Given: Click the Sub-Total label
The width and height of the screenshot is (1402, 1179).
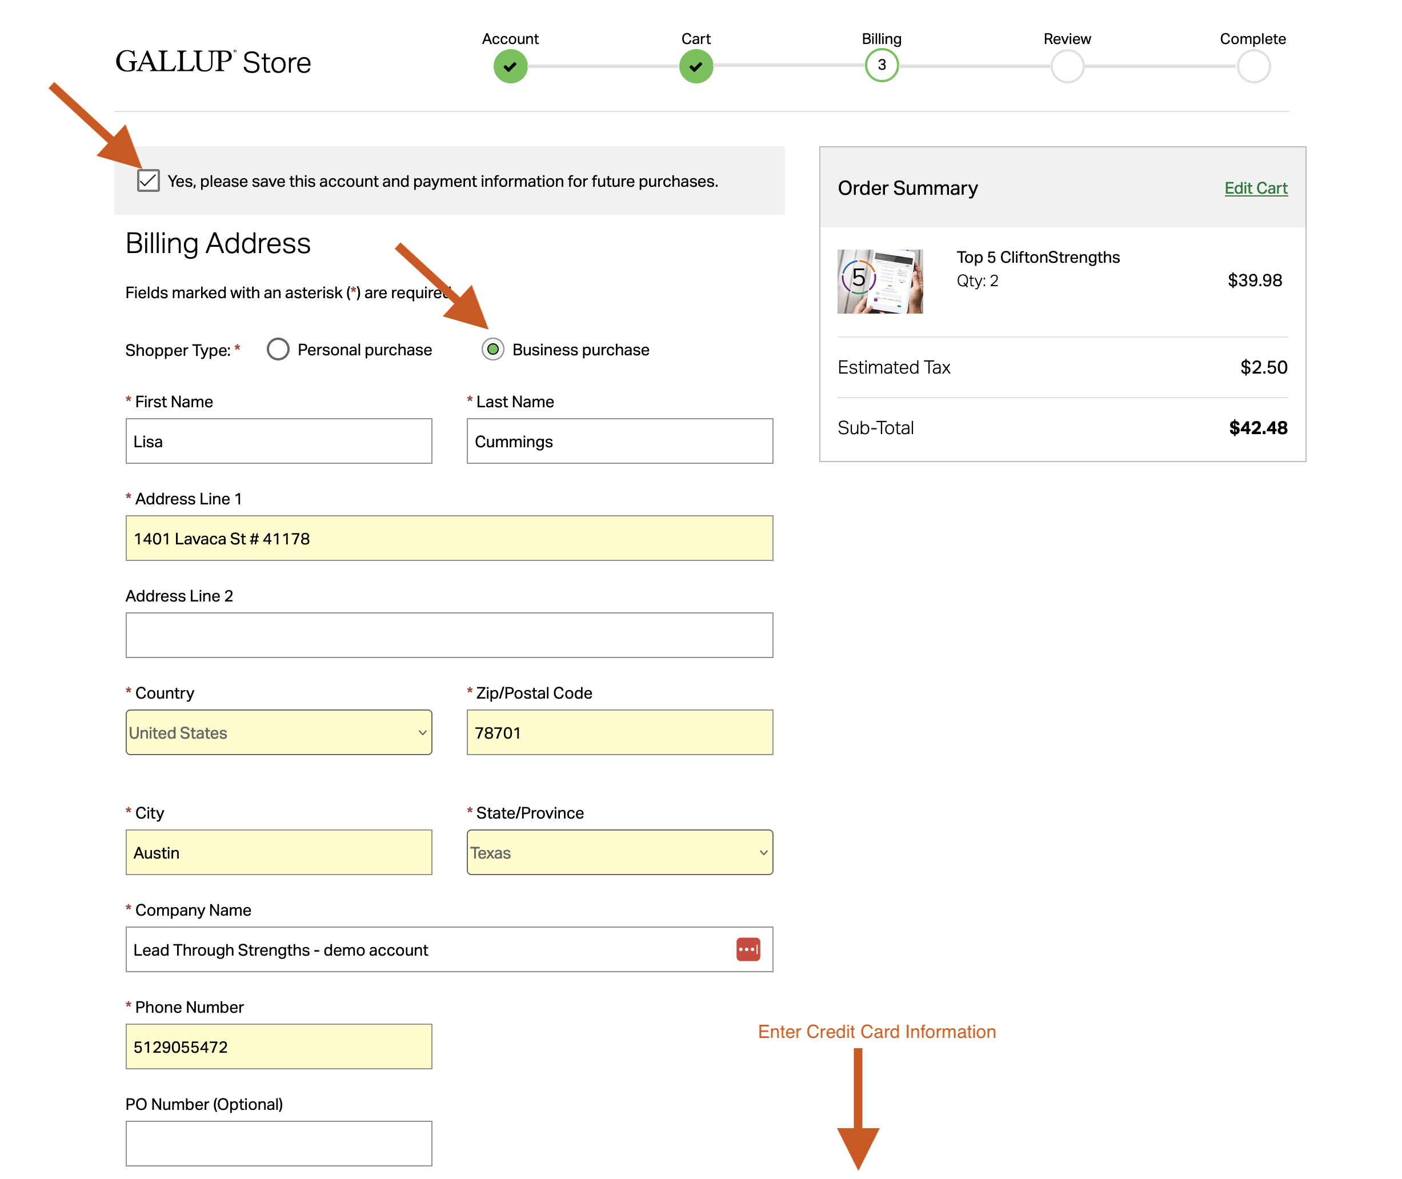Looking at the screenshot, I should (x=875, y=428).
